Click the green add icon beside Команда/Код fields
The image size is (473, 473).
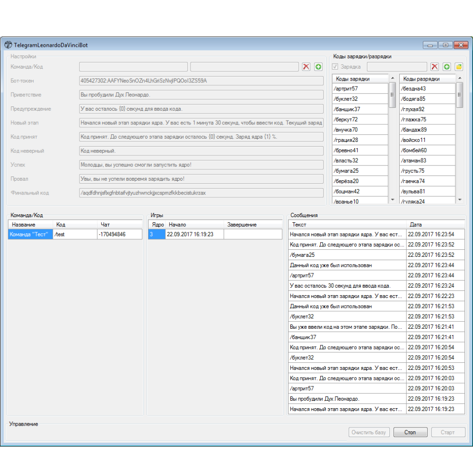(318, 67)
